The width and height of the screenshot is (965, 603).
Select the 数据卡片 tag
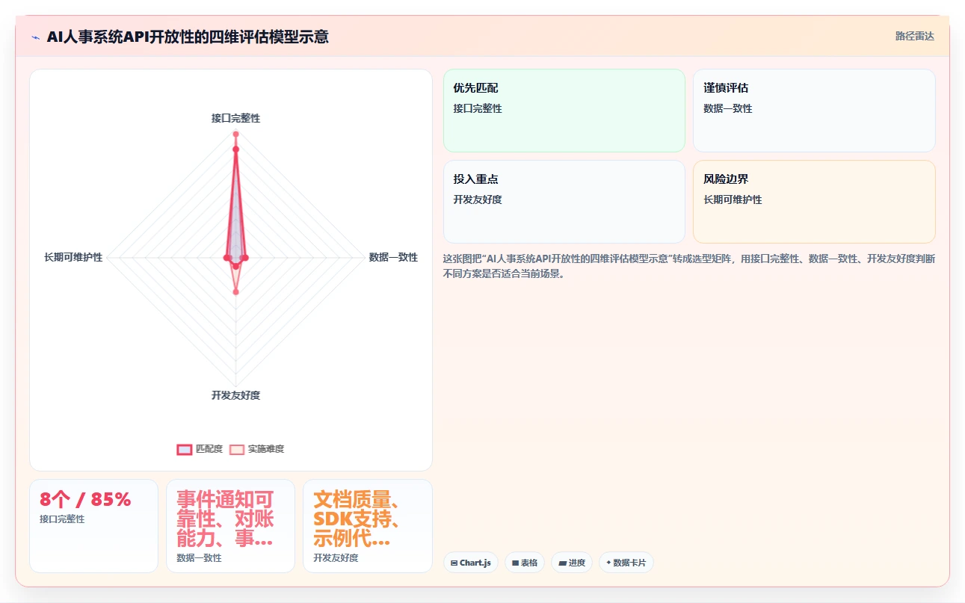[626, 563]
